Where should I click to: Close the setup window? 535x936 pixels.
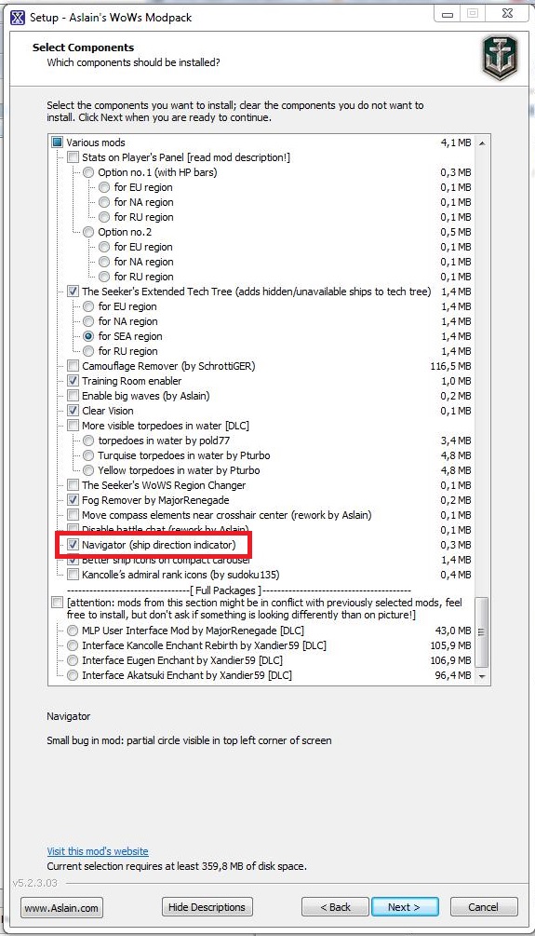(507, 14)
